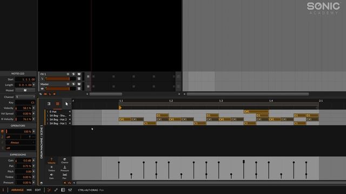Click the Length value field
Image resolution: width=346 pixels, height=194 pixels.
pyautogui.click(x=24, y=85)
